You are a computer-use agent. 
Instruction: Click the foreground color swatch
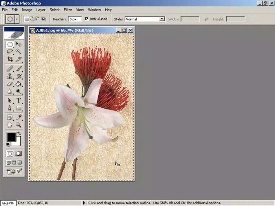click(x=11, y=137)
